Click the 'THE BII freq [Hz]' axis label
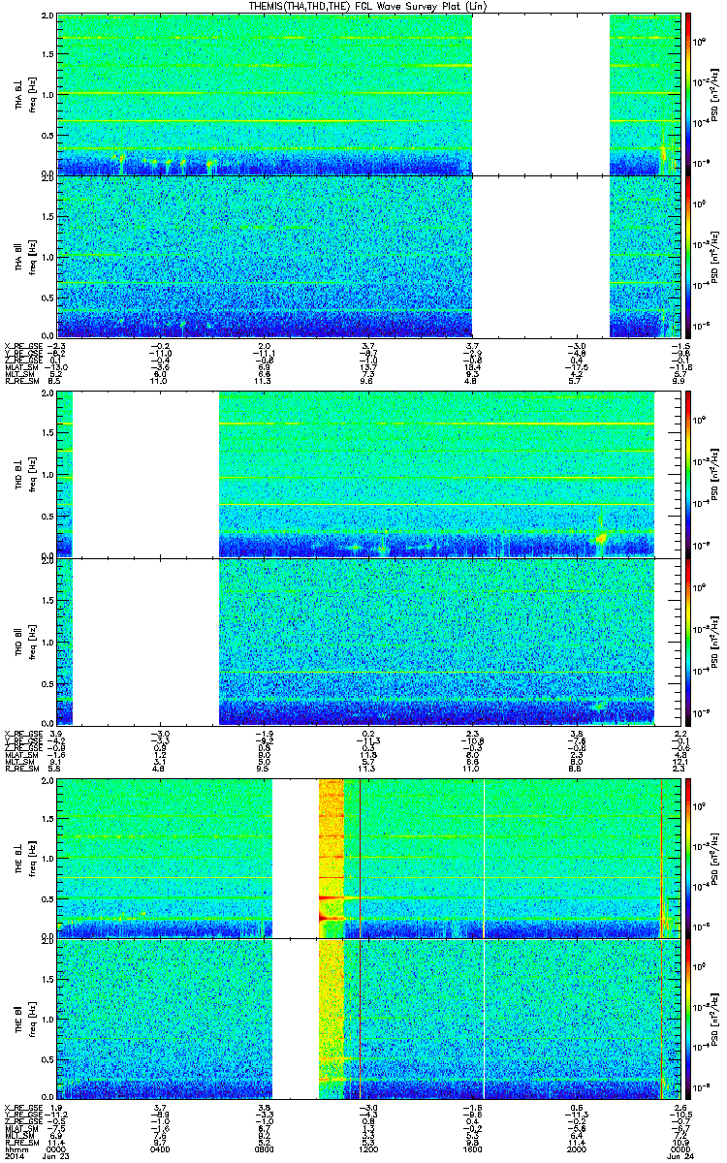The image size is (727, 1163). coord(24,1020)
